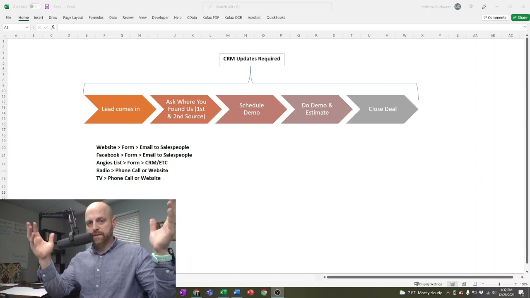Open the View ribbon tab
The height and width of the screenshot is (298, 530).
coord(143,17)
